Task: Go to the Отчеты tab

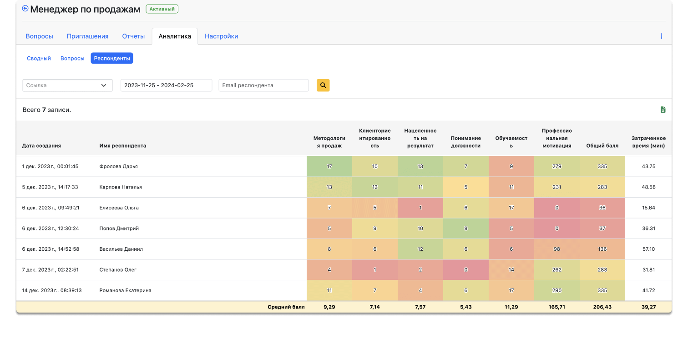Action: coord(133,36)
